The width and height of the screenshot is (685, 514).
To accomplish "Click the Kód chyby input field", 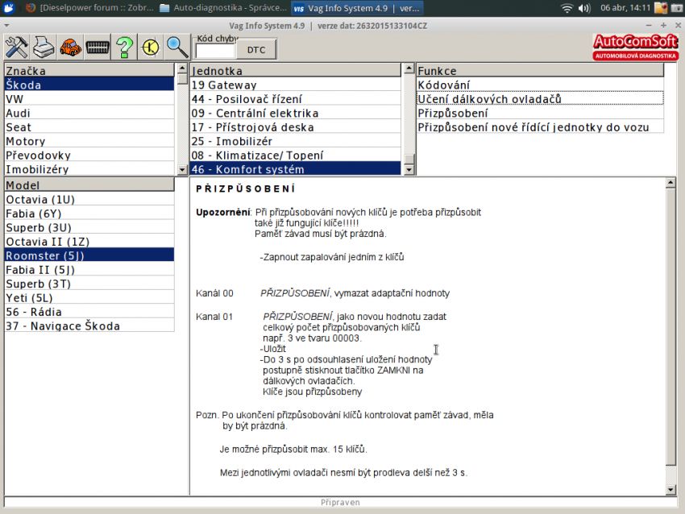I will pyautogui.click(x=216, y=50).
